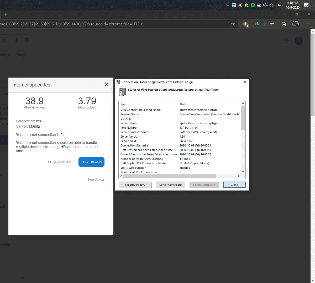Select Number of TCP Connections row
Viewport: 315px width, 283px height.
[x=180, y=172]
